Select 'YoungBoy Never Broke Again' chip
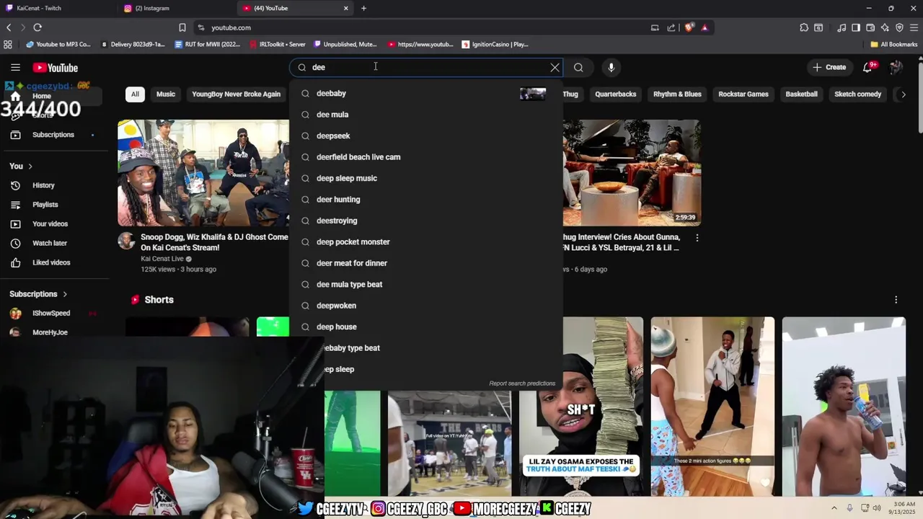 coord(236,94)
